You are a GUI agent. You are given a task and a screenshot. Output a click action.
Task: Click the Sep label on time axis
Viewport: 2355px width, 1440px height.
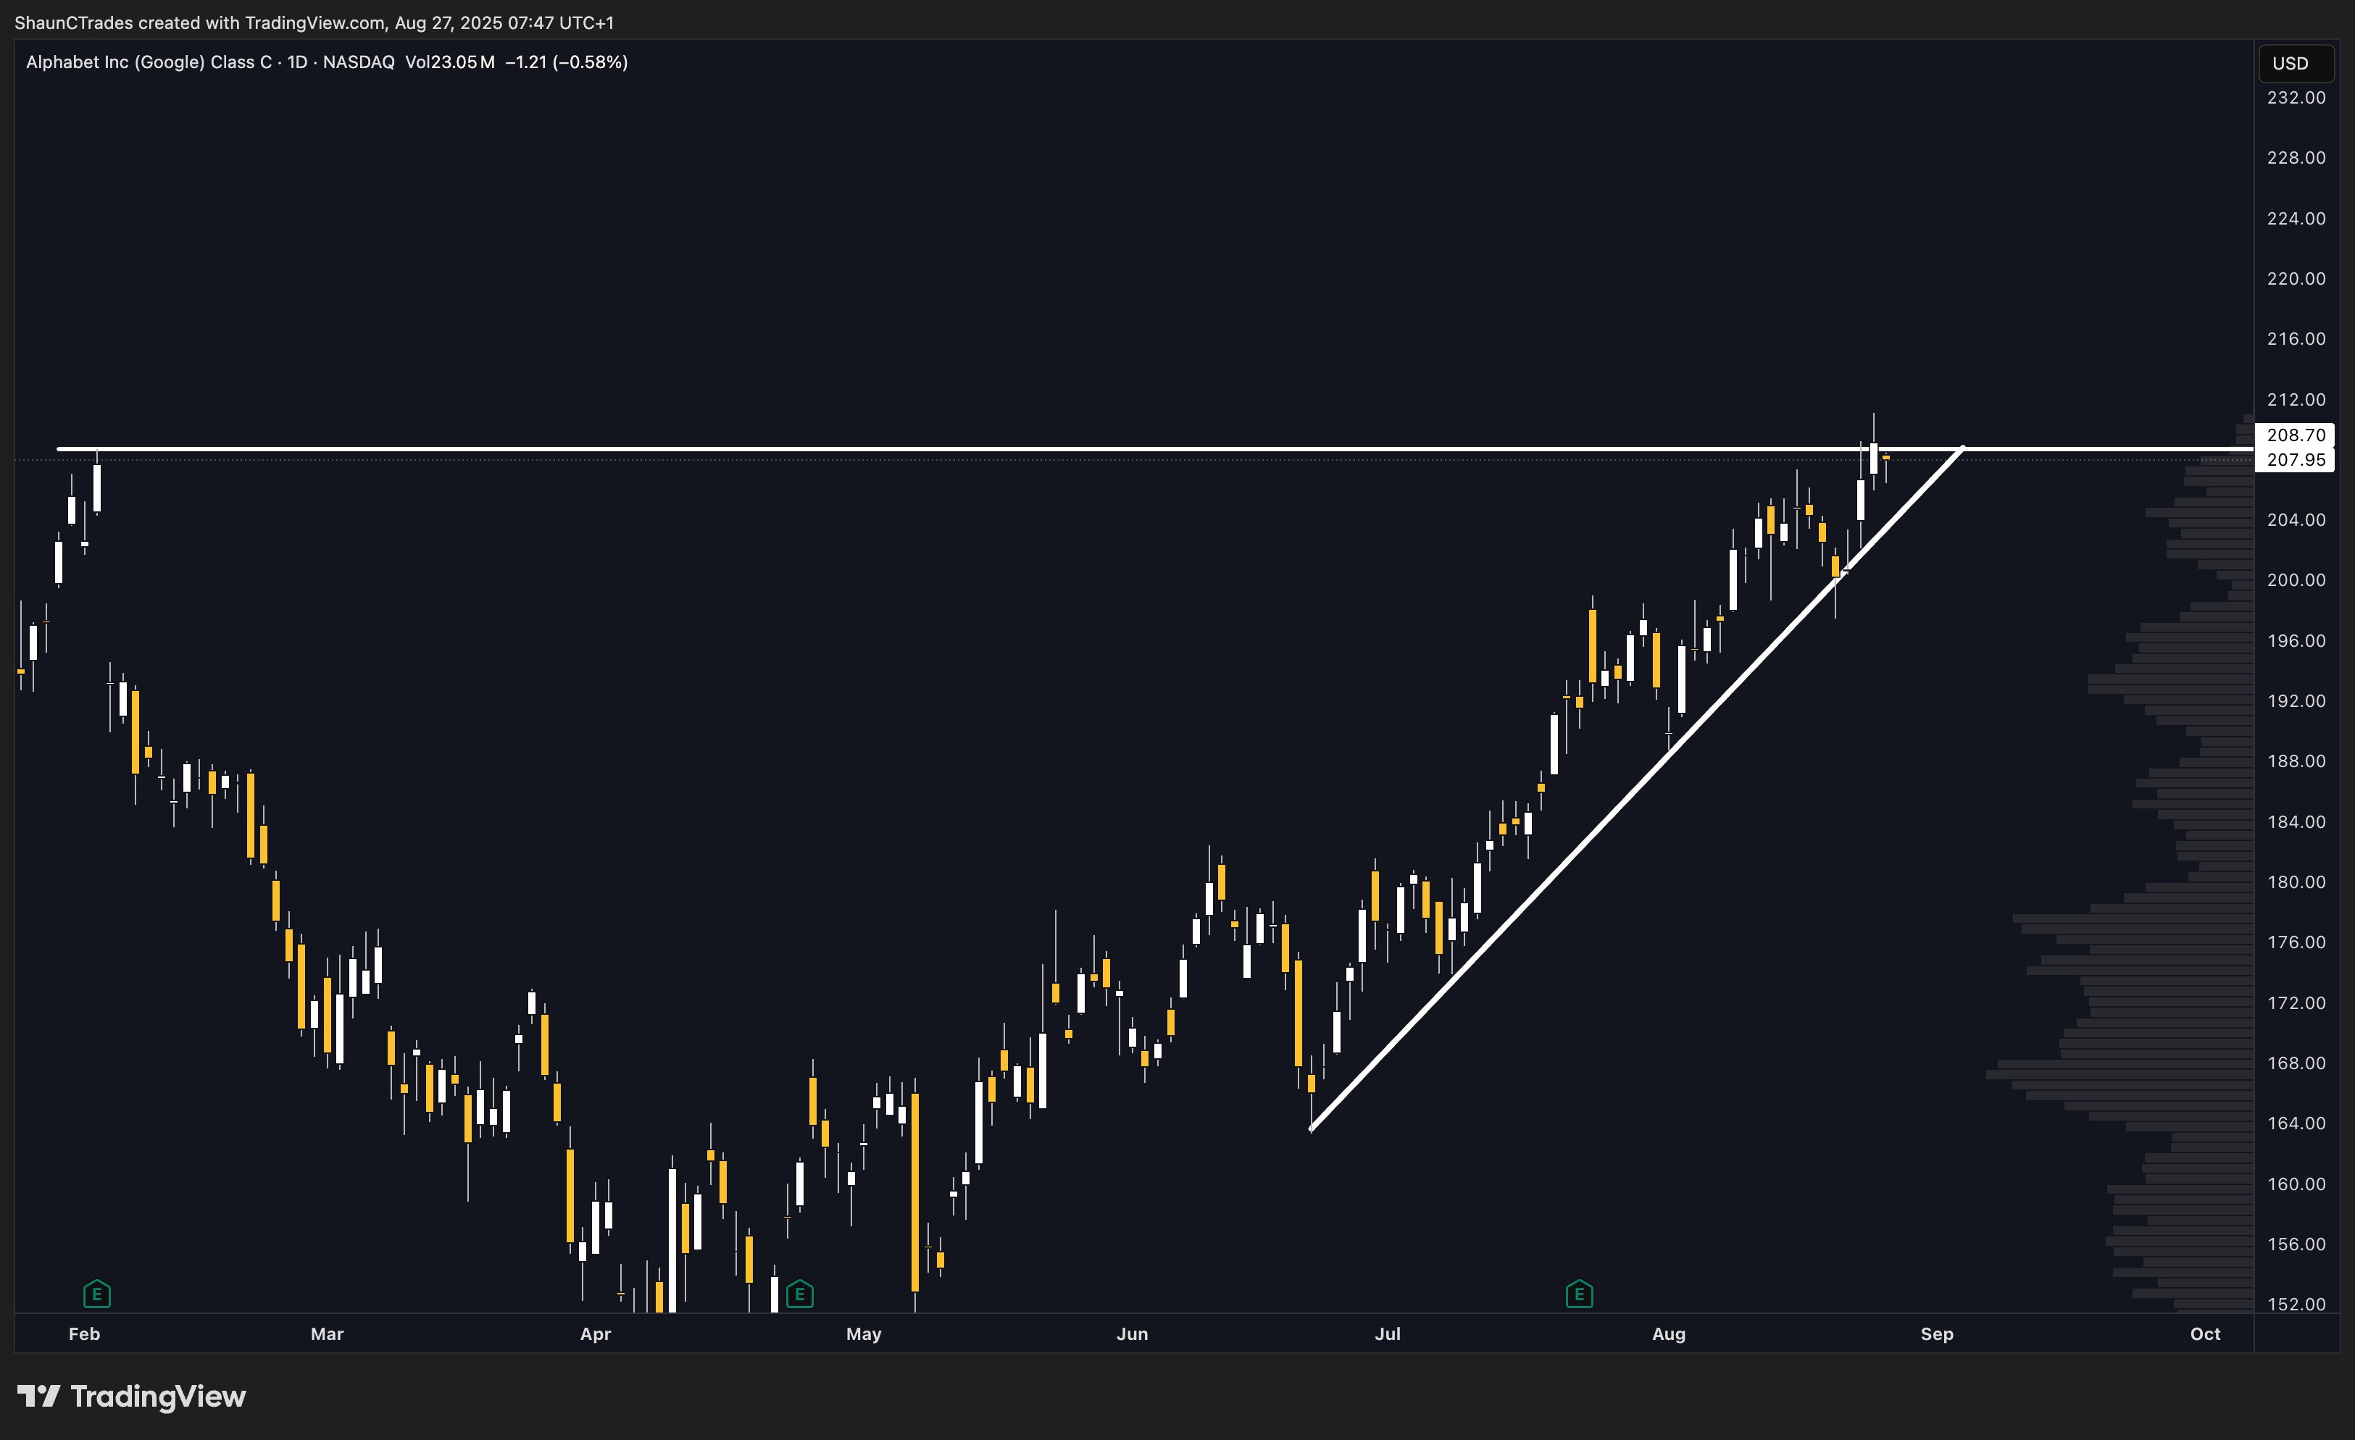point(1938,1334)
